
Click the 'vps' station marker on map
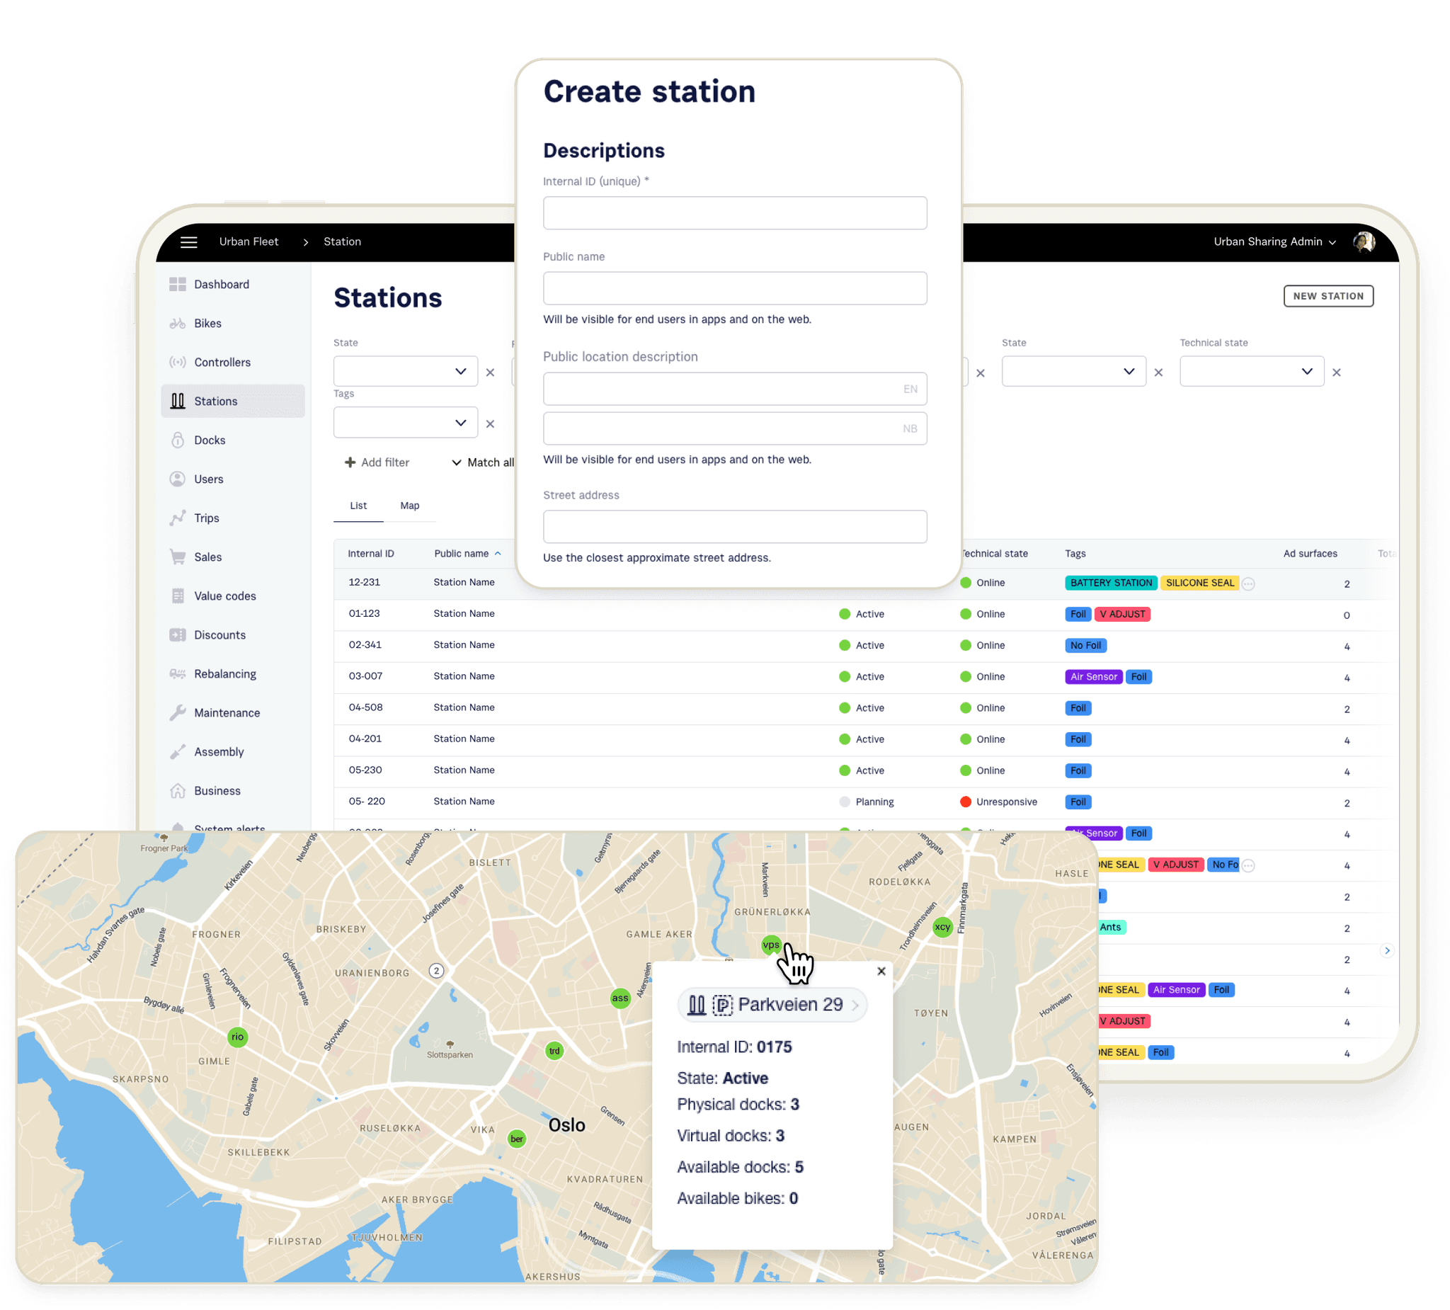(x=771, y=945)
